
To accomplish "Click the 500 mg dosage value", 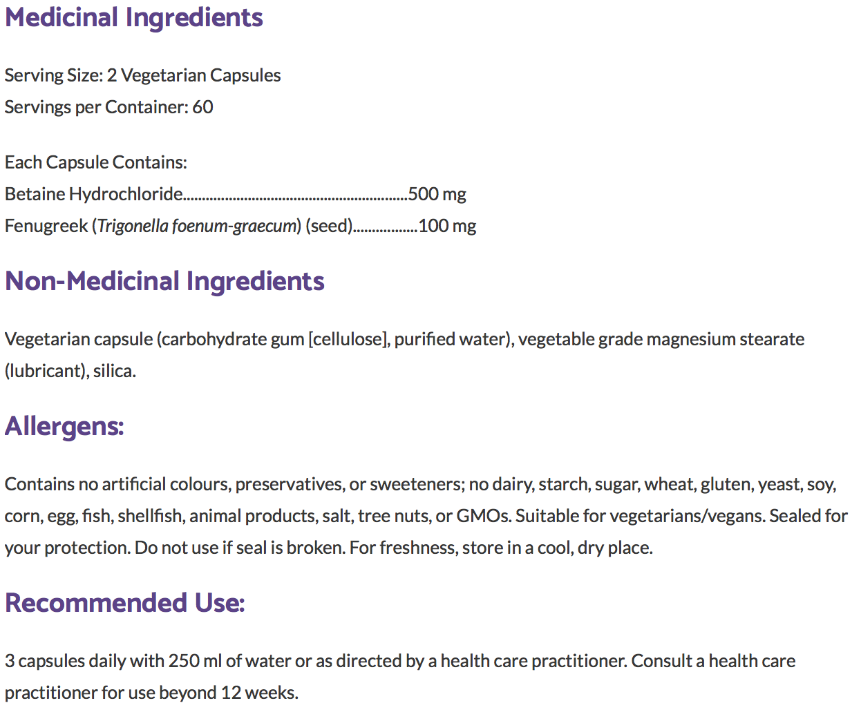I will point(437,194).
